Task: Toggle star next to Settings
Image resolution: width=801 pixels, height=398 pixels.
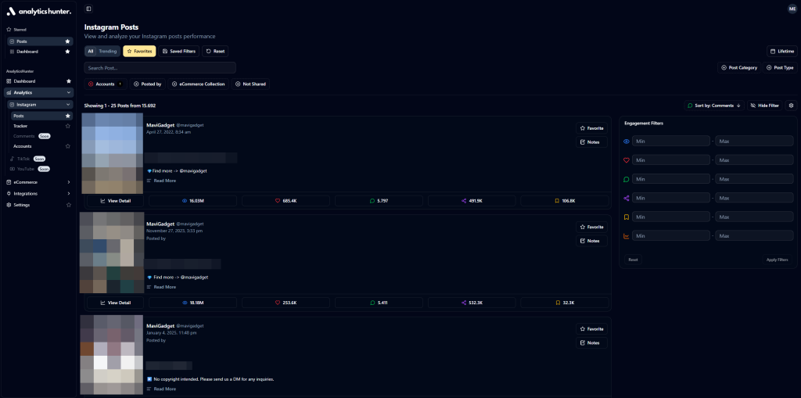Action: [69, 205]
